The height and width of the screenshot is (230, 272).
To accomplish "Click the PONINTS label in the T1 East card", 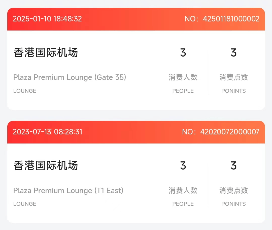I will point(233,204).
